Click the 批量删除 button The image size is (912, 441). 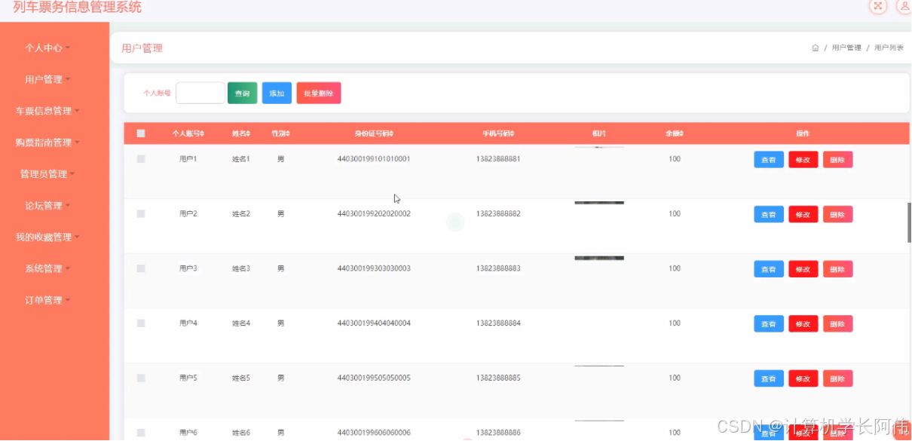319,93
